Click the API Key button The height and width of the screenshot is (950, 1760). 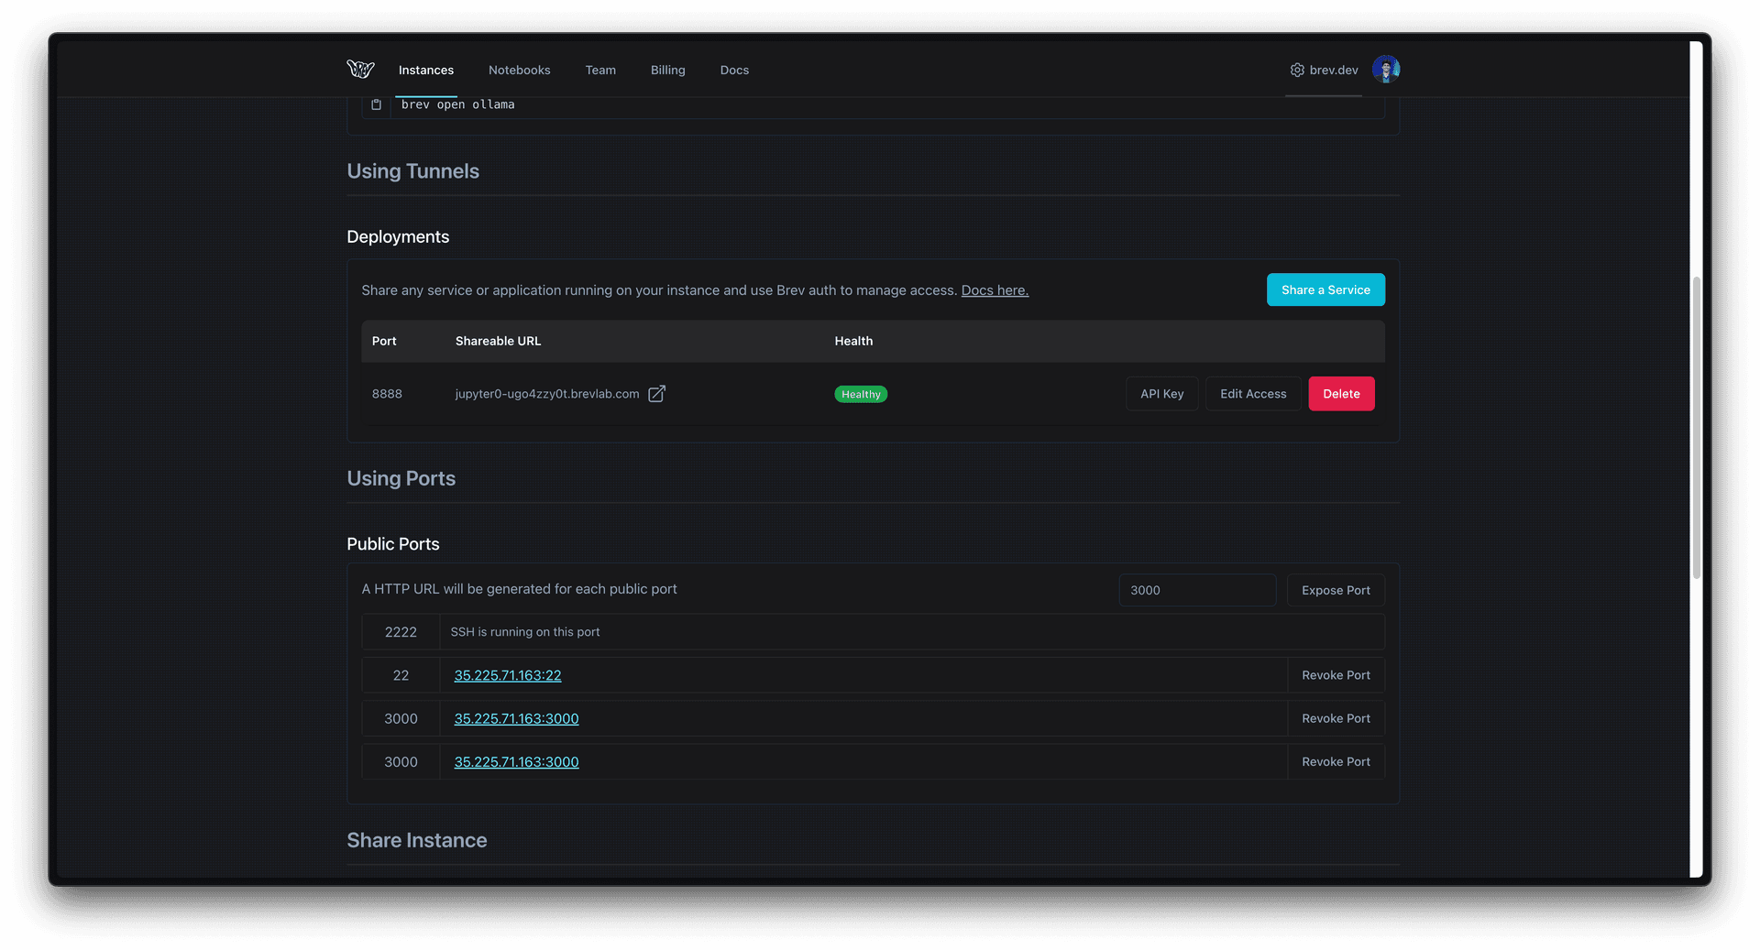[1161, 394]
